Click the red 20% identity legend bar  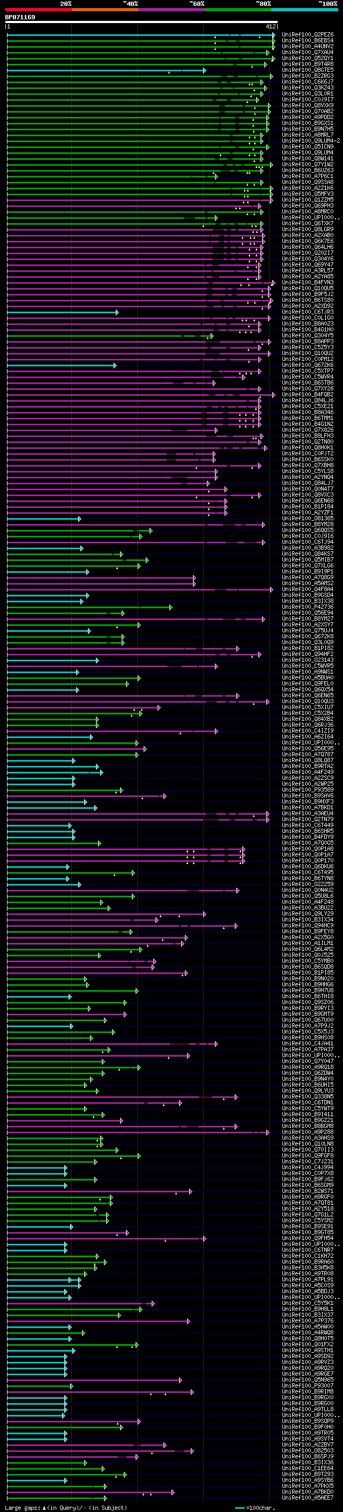pos(39,10)
